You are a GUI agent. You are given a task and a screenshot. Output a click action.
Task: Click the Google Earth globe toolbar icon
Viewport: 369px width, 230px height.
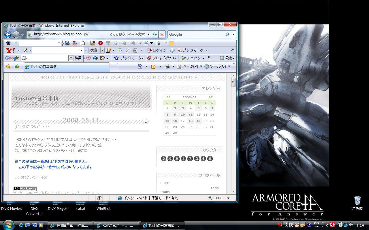pos(95,58)
